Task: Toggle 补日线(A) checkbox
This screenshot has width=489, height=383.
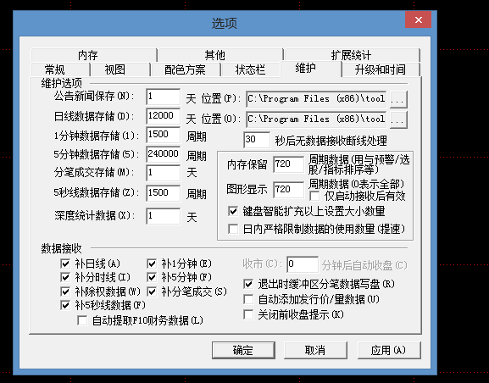Action: 65,264
